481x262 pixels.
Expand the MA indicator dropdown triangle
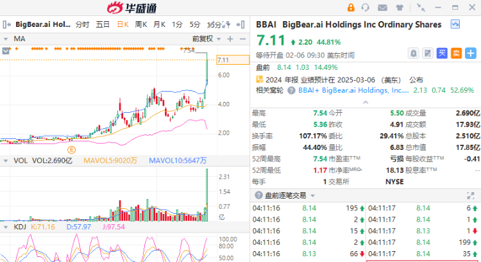coord(6,39)
